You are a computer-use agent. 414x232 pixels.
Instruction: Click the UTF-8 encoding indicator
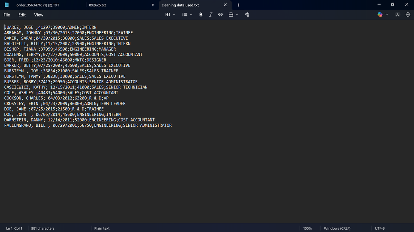tap(379, 228)
